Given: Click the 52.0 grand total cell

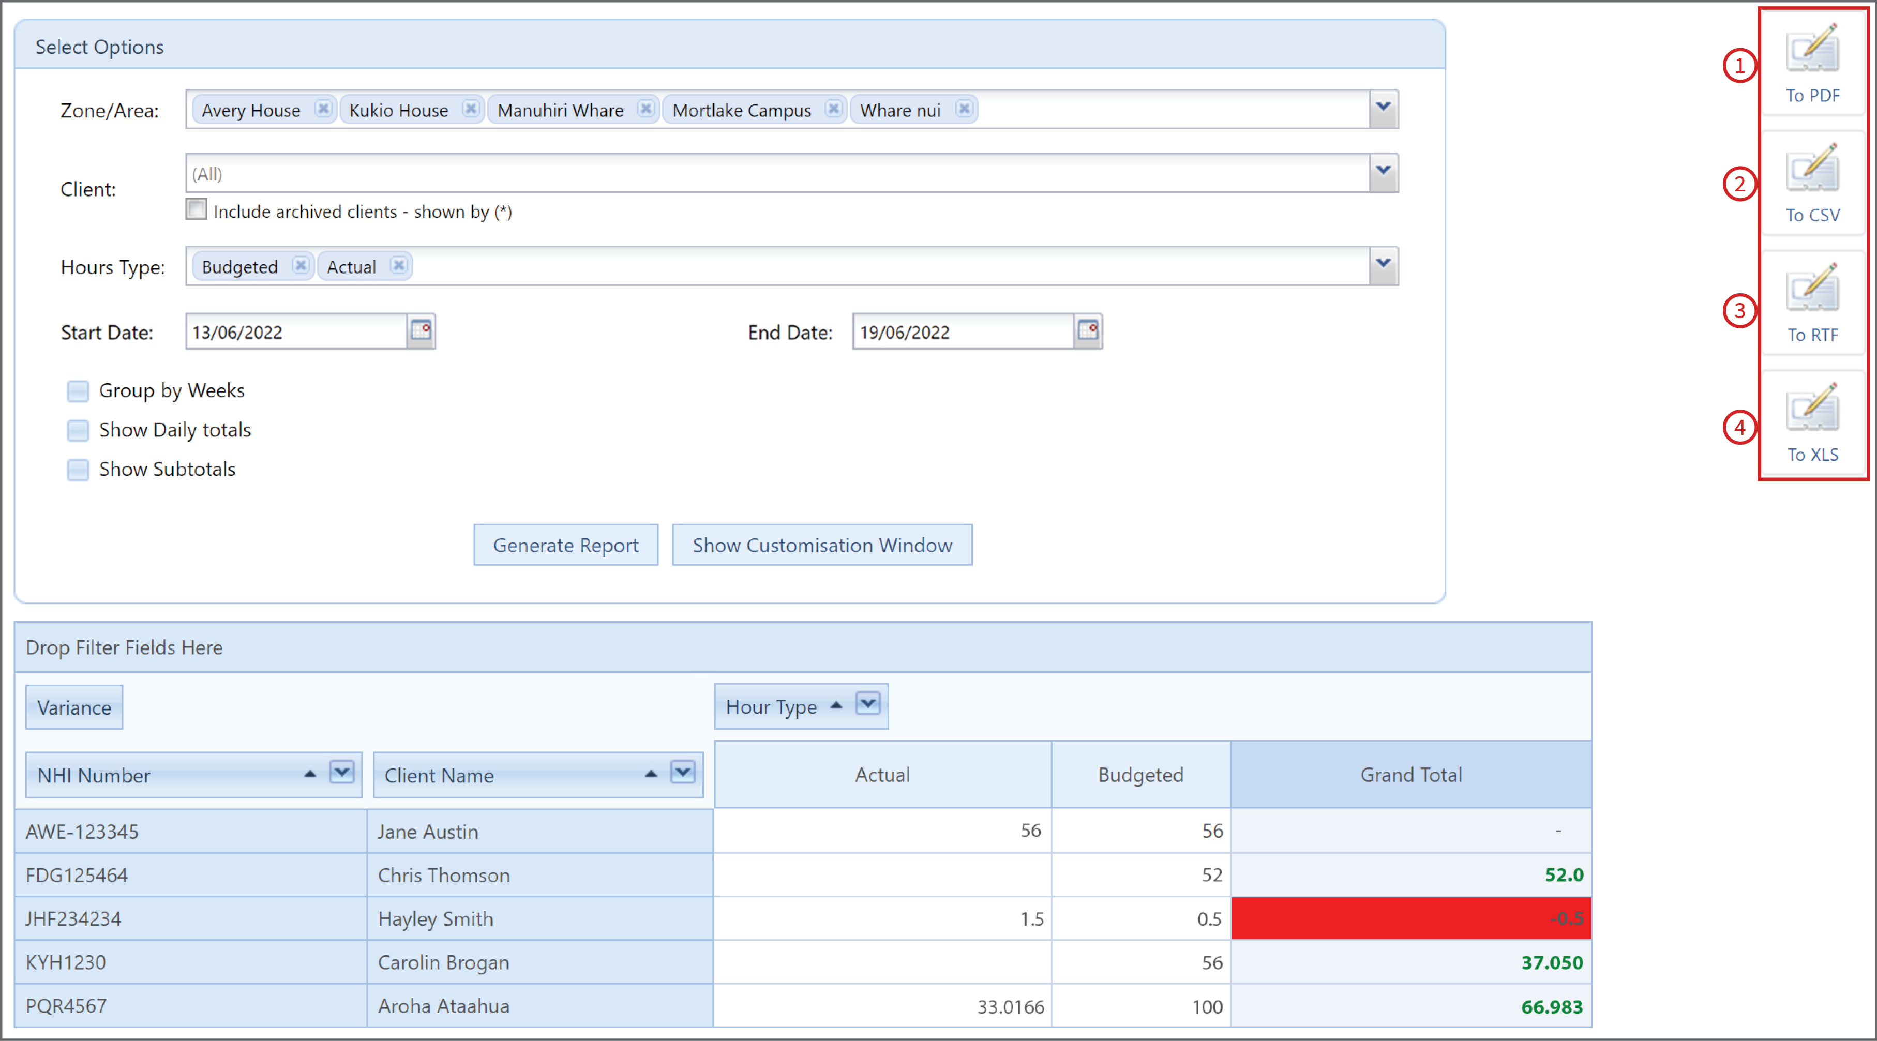Looking at the screenshot, I should 1411,874.
